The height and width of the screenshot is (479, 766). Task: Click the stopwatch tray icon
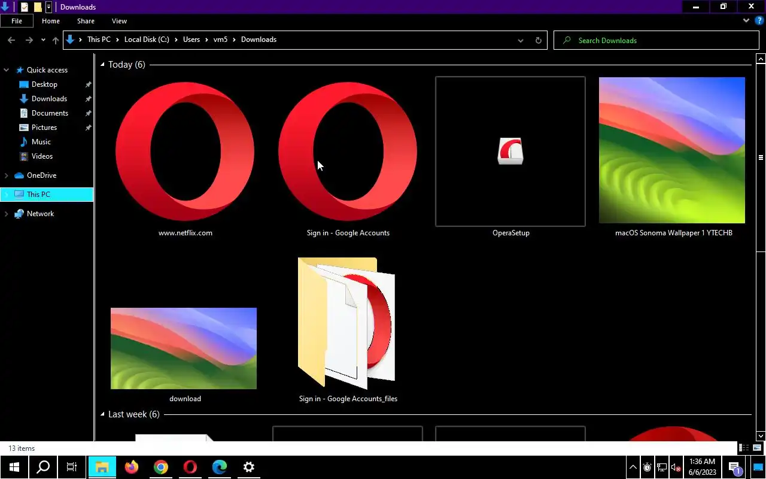tap(648, 468)
